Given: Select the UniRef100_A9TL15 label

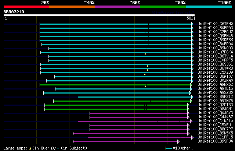Looking at the screenshot, I should point(215,89).
